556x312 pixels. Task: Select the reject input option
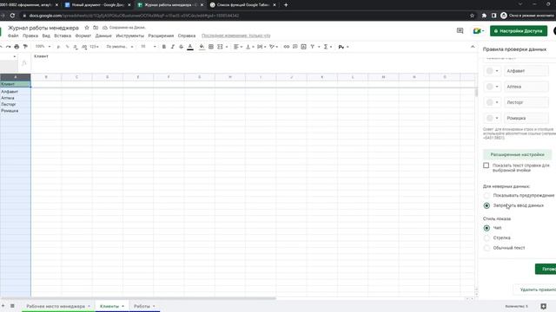[x=486, y=205]
